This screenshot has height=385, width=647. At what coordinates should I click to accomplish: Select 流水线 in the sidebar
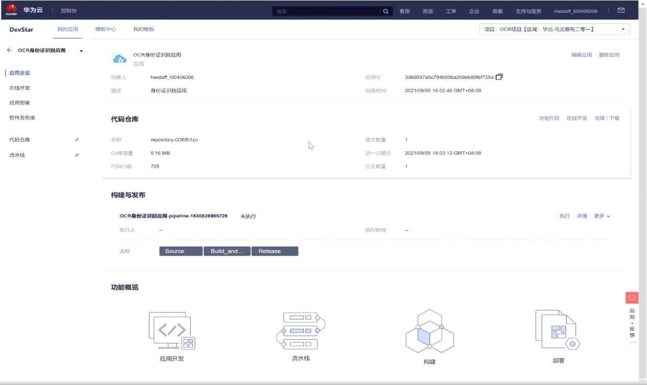[x=17, y=155]
